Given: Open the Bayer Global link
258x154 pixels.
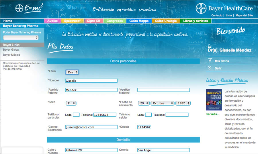Looking at the screenshot, I should pos(11,49).
